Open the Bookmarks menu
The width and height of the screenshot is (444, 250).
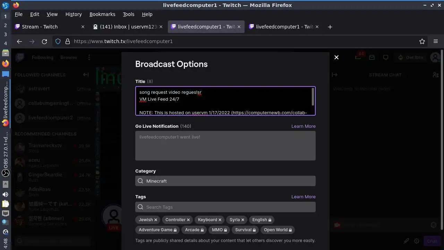pos(102,14)
